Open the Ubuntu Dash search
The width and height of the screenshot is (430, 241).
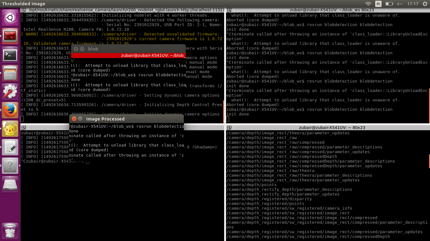(10, 18)
